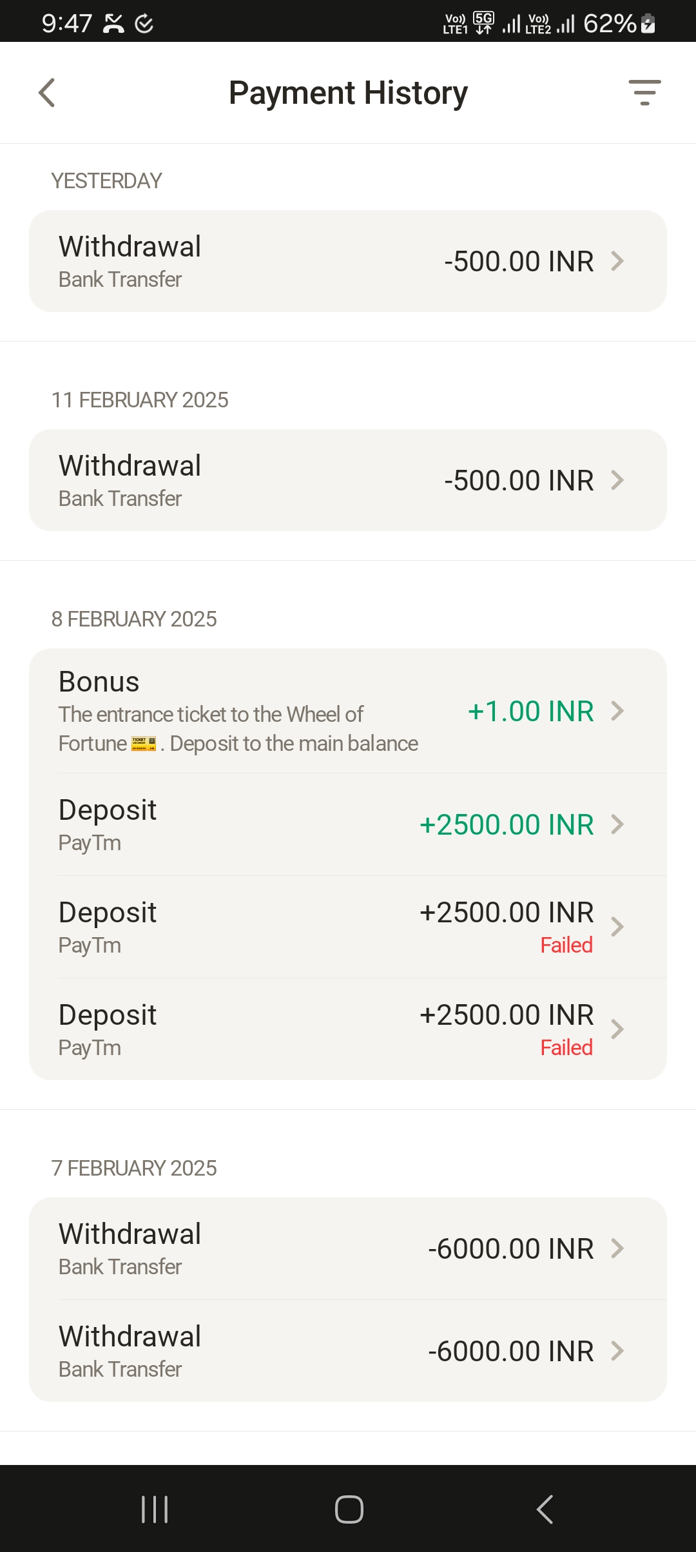Expand yesterday's withdrawal chevron
696x1552 pixels.
click(617, 261)
